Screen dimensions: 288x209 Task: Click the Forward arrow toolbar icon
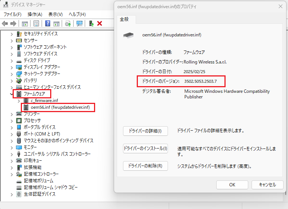point(13,23)
